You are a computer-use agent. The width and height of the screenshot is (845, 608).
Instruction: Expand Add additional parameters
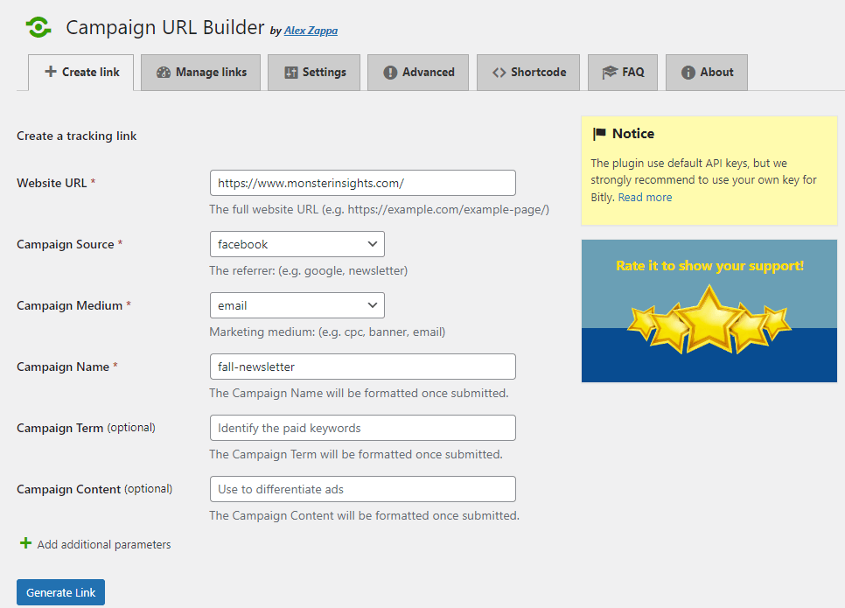tap(103, 544)
